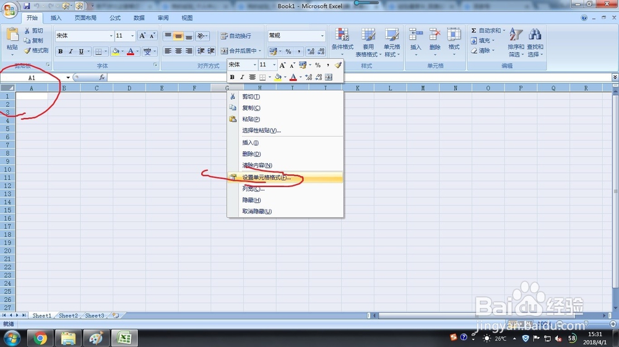619x347 pixels.
Task: Open the Windows Start button
Action: coord(12,338)
